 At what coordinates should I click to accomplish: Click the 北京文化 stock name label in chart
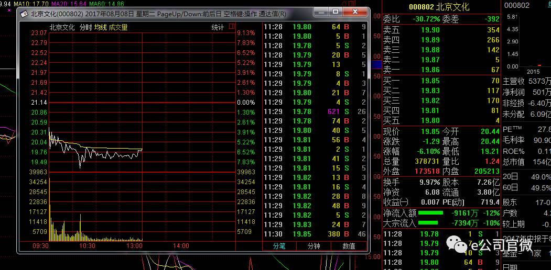pos(62,27)
